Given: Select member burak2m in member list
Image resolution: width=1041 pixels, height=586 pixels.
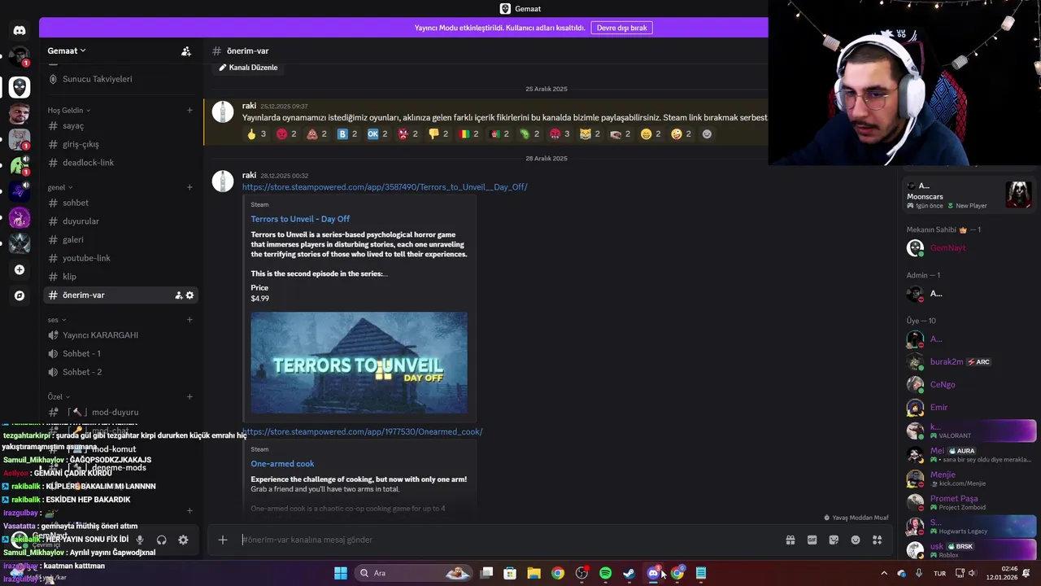Looking at the screenshot, I should [971, 362].
